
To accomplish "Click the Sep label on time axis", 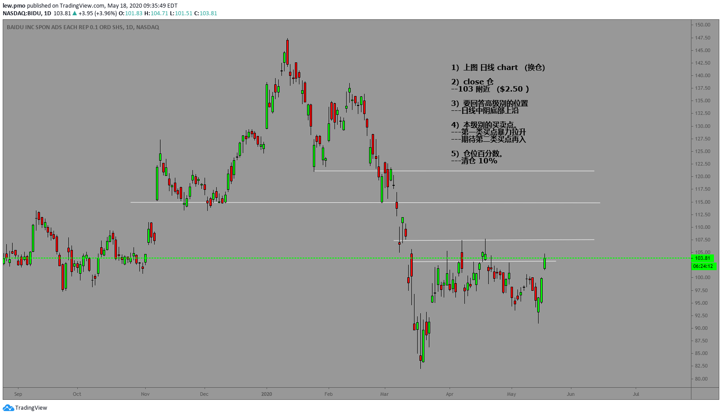I will [18, 394].
